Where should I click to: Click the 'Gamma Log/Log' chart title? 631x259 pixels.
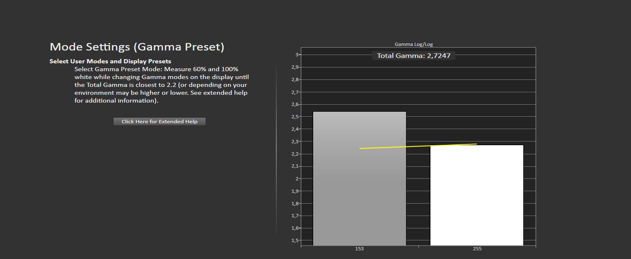point(413,44)
